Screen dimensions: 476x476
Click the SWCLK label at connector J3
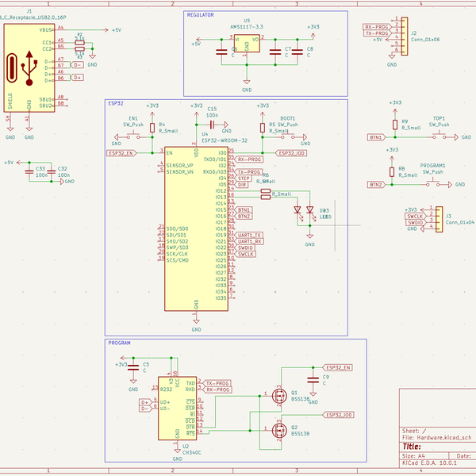415,216
